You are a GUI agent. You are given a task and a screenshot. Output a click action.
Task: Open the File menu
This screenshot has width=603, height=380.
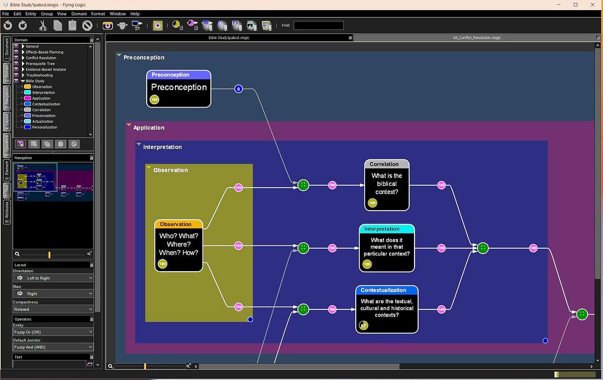point(6,14)
